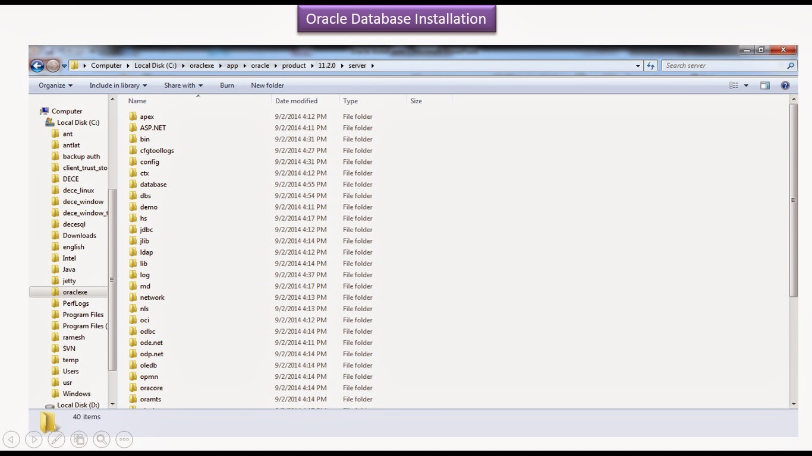Toggle the preview pane icon

[x=765, y=85]
